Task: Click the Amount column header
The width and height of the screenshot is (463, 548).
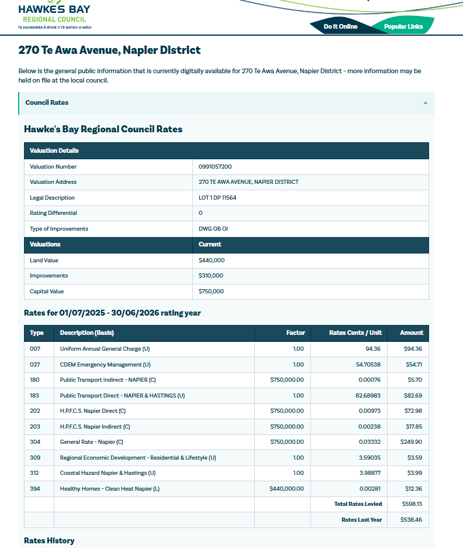Action: 411,333
